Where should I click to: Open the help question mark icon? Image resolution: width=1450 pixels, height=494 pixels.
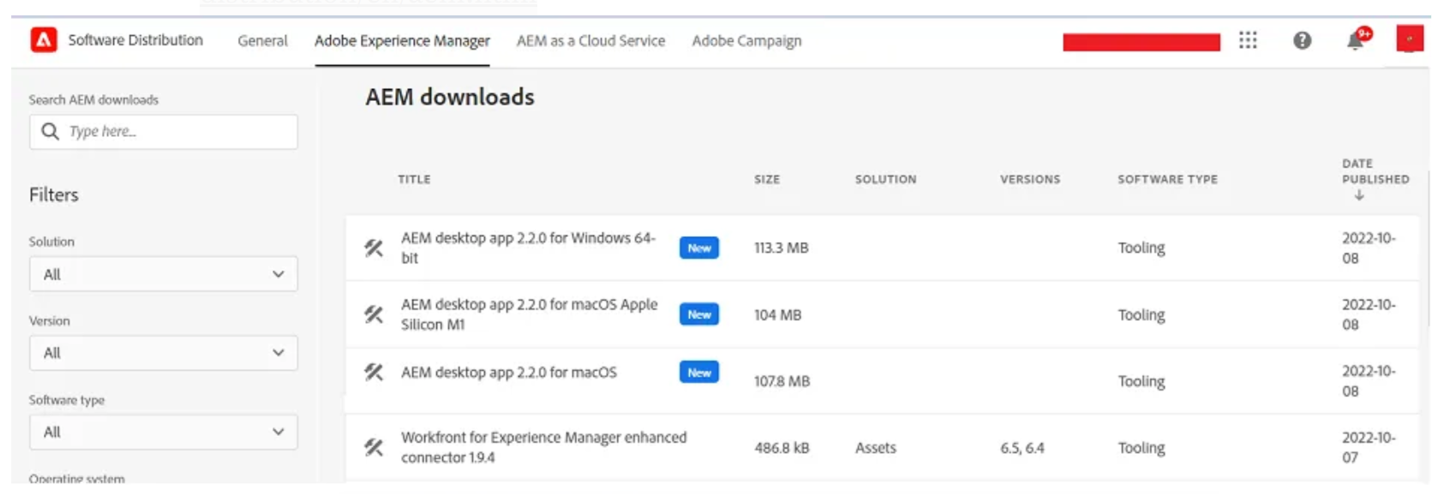pyautogui.click(x=1302, y=40)
